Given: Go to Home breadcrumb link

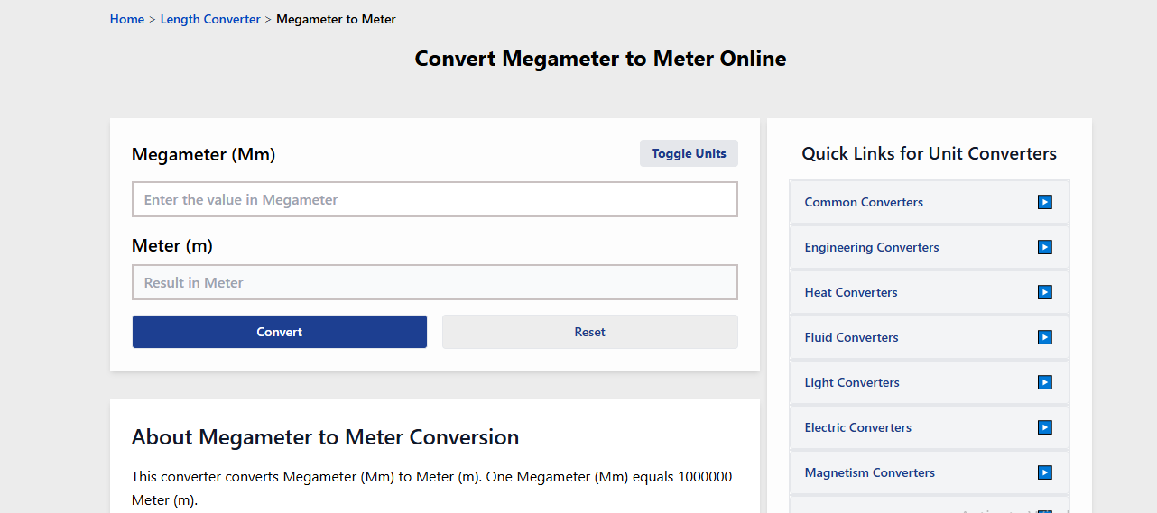Looking at the screenshot, I should 127,19.
